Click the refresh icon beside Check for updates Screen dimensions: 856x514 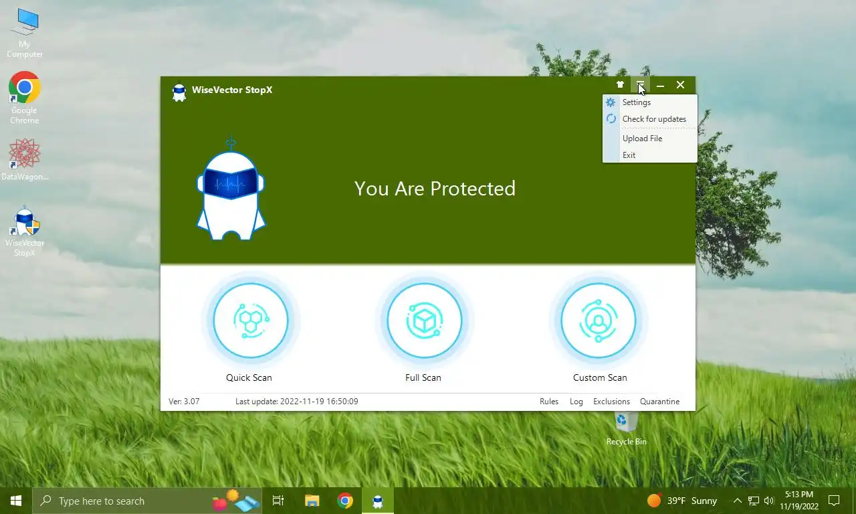611,119
